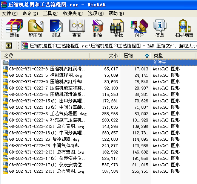Open the 工具(S) menu
Image resolution: width=197 pixels, height=184 pixels.
pyautogui.click(x=51, y=14)
